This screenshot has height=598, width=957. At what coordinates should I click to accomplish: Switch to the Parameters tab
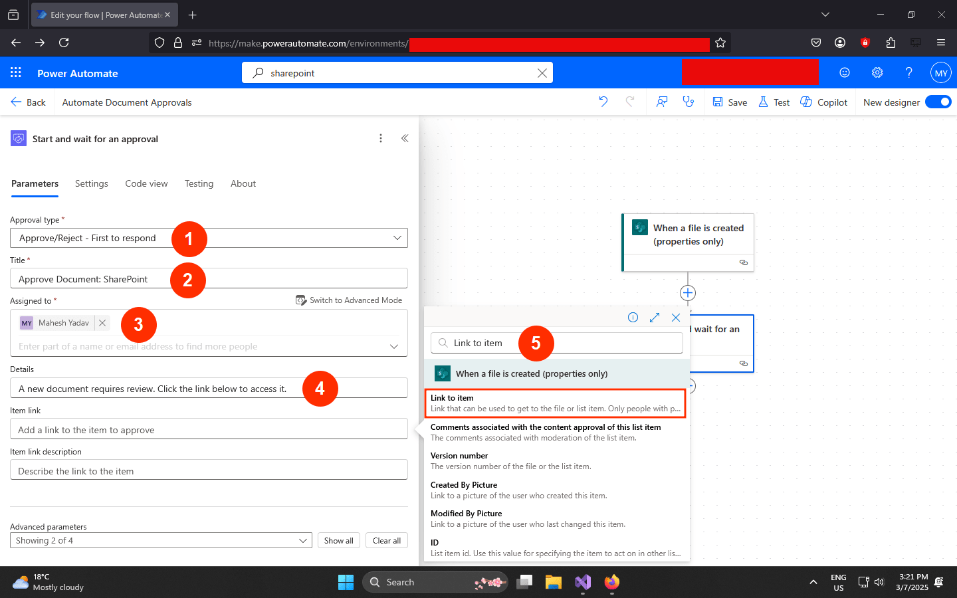tap(35, 184)
